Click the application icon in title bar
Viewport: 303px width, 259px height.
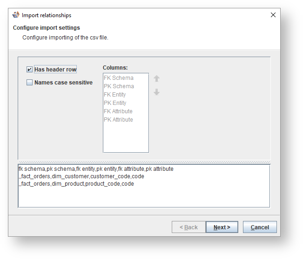pos(16,15)
